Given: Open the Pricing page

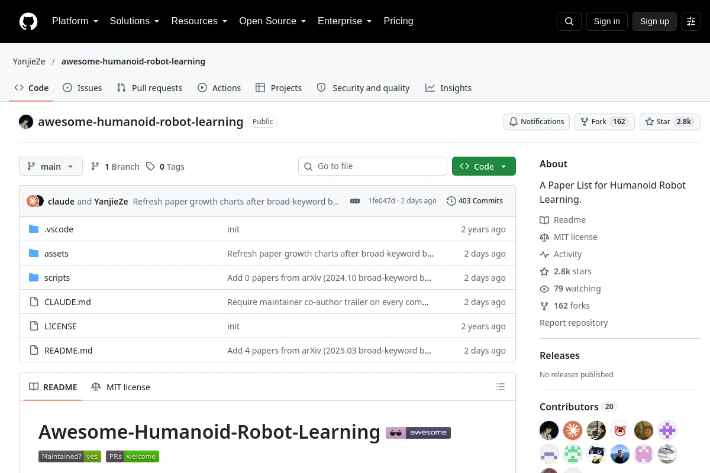Looking at the screenshot, I should (398, 21).
